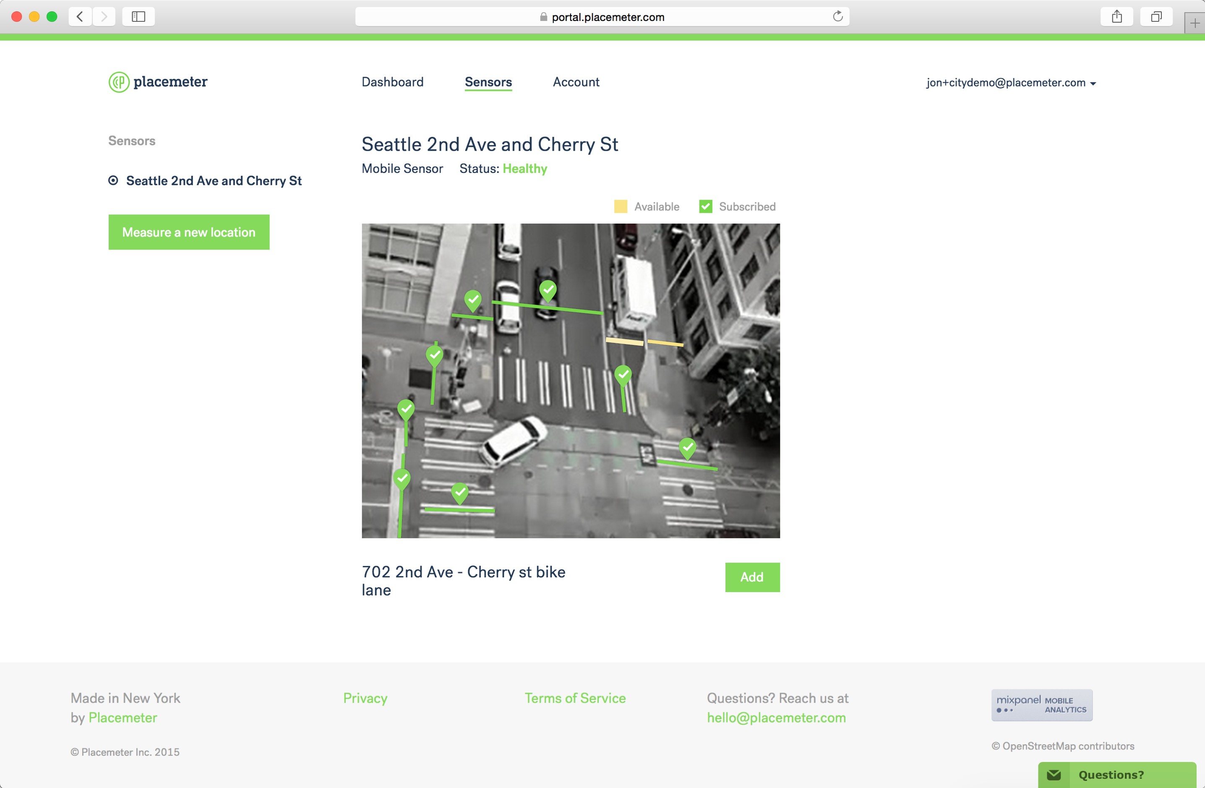The image size is (1205, 788).
Task: Open the Questions? chat widget
Action: pos(1111,775)
